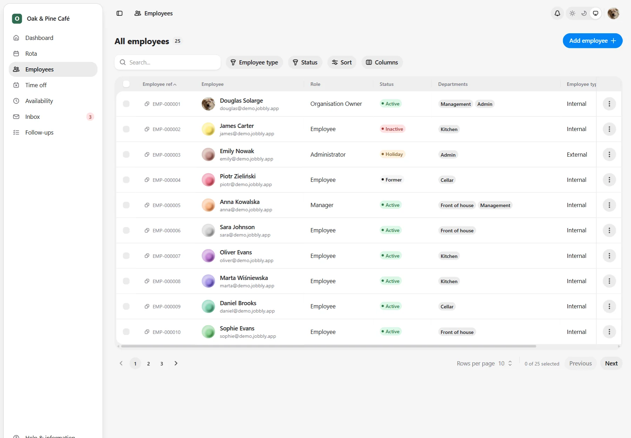Toggle select-all employees checkbox
Image resolution: width=631 pixels, height=438 pixels.
pos(126,84)
